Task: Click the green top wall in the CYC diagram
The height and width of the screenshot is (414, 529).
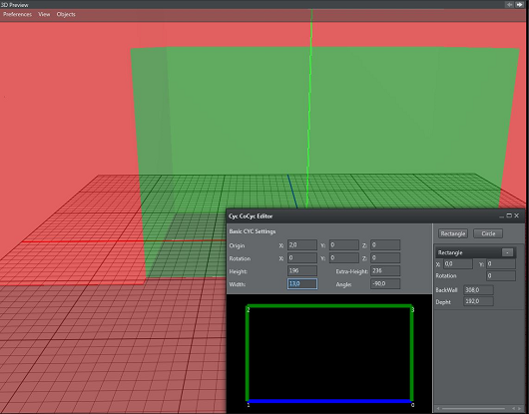Action: click(330, 306)
